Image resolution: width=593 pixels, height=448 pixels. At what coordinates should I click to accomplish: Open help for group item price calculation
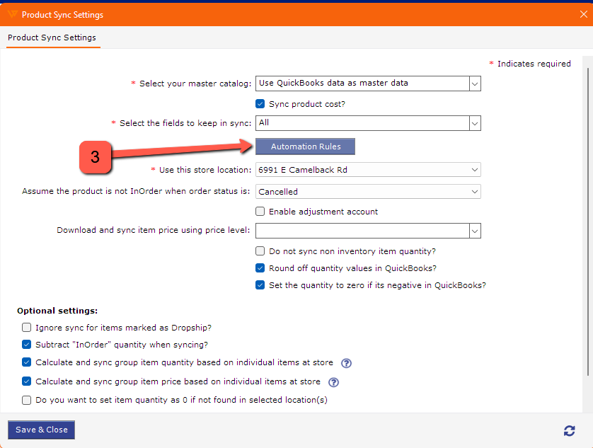(x=333, y=382)
